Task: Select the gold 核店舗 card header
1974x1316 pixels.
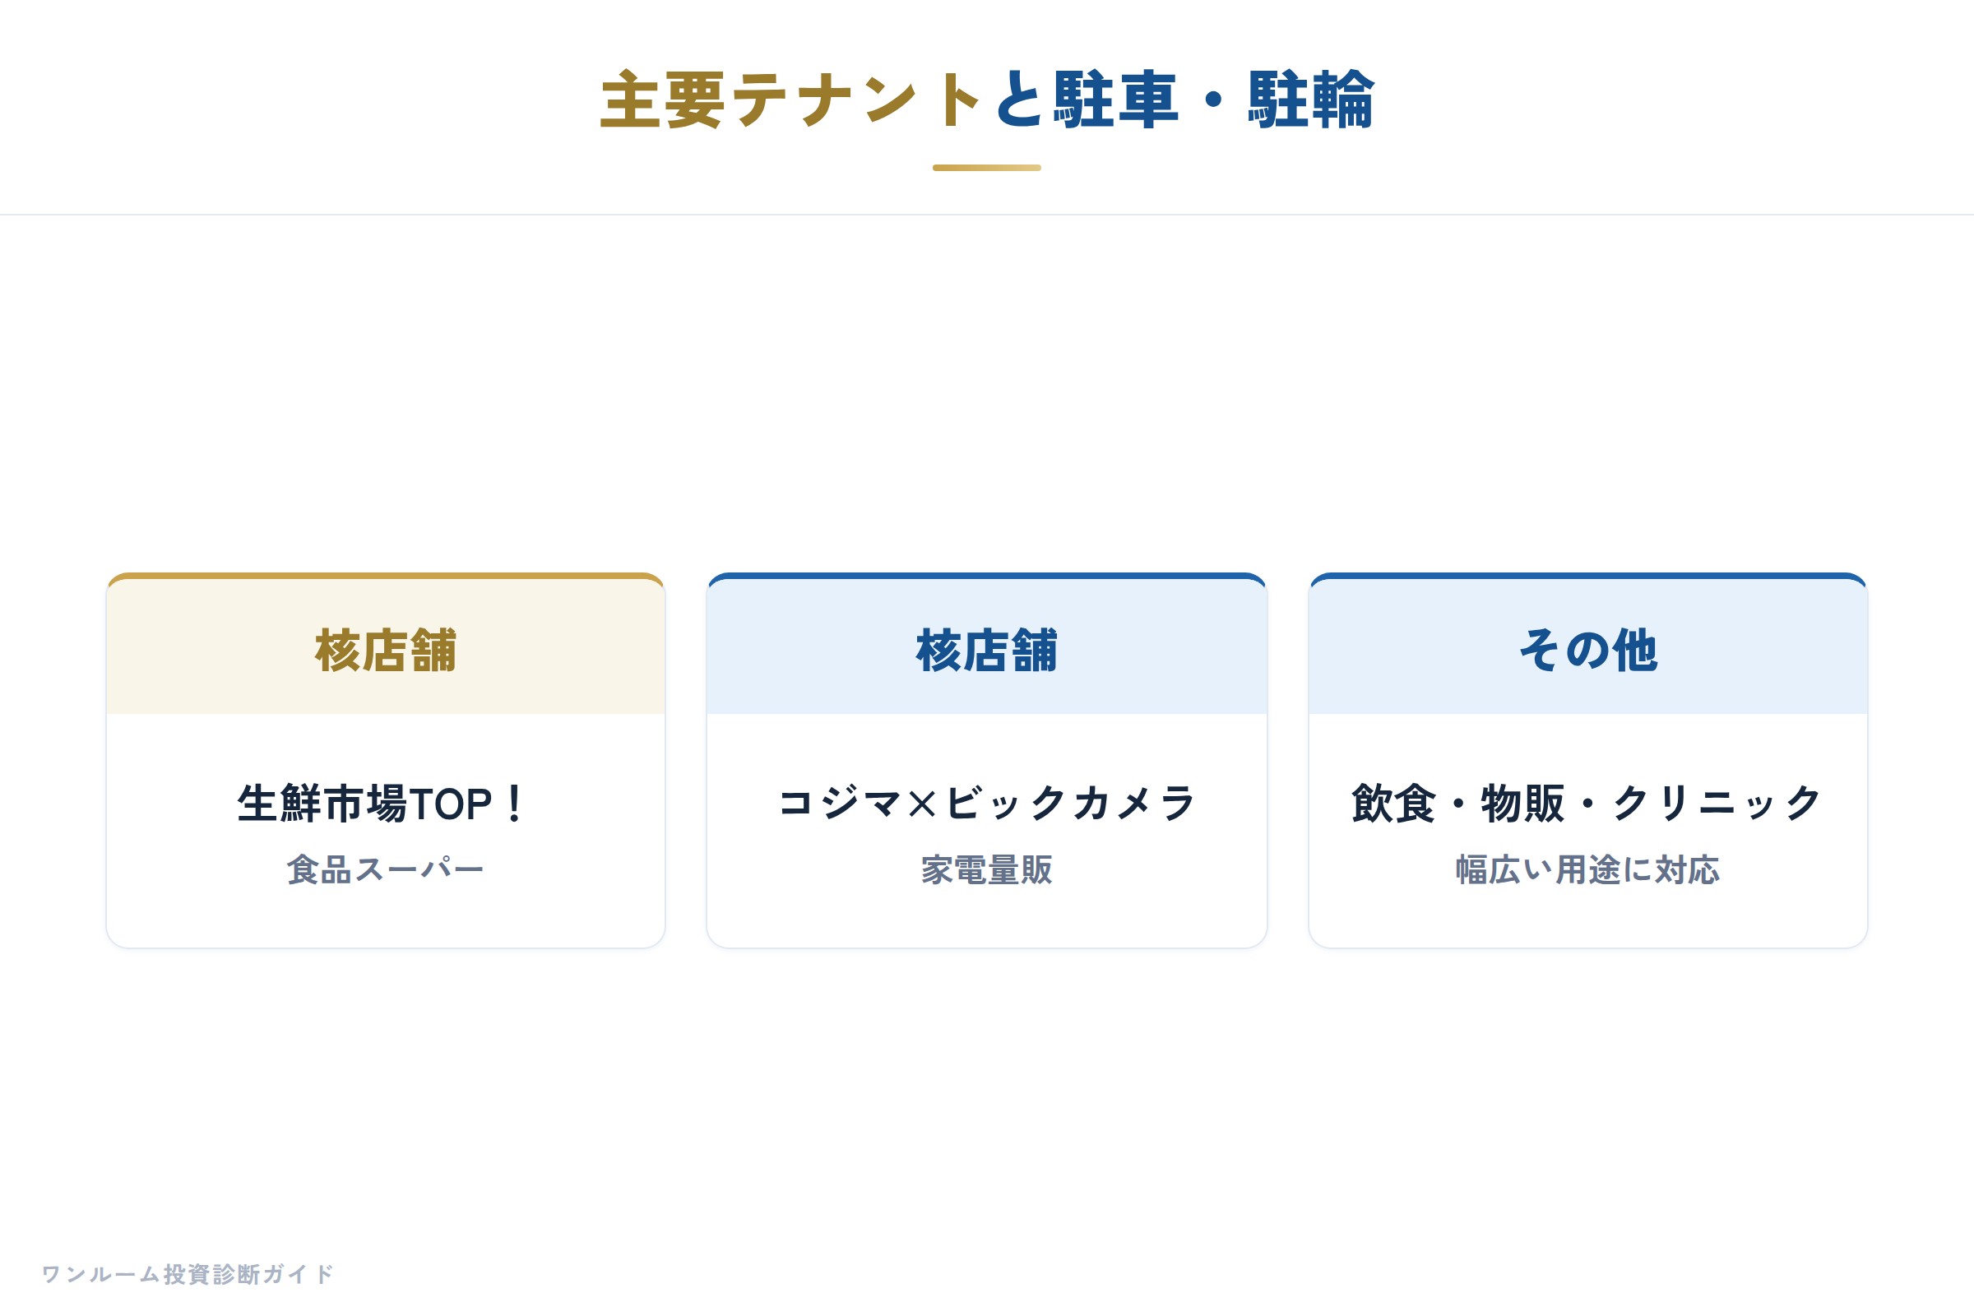Action: click(386, 647)
